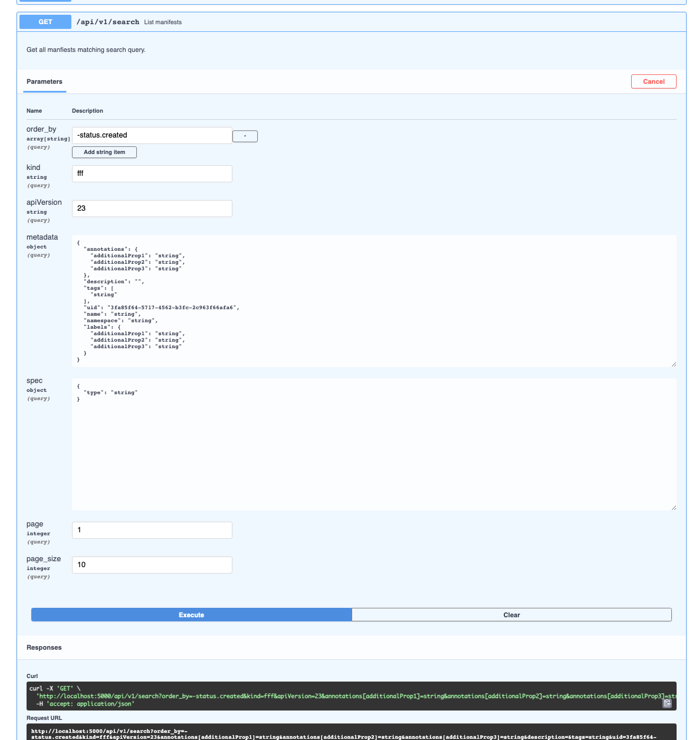Screen dimensions: 699x740
Task: Select the Parameters tab
Action: [44, 81]
